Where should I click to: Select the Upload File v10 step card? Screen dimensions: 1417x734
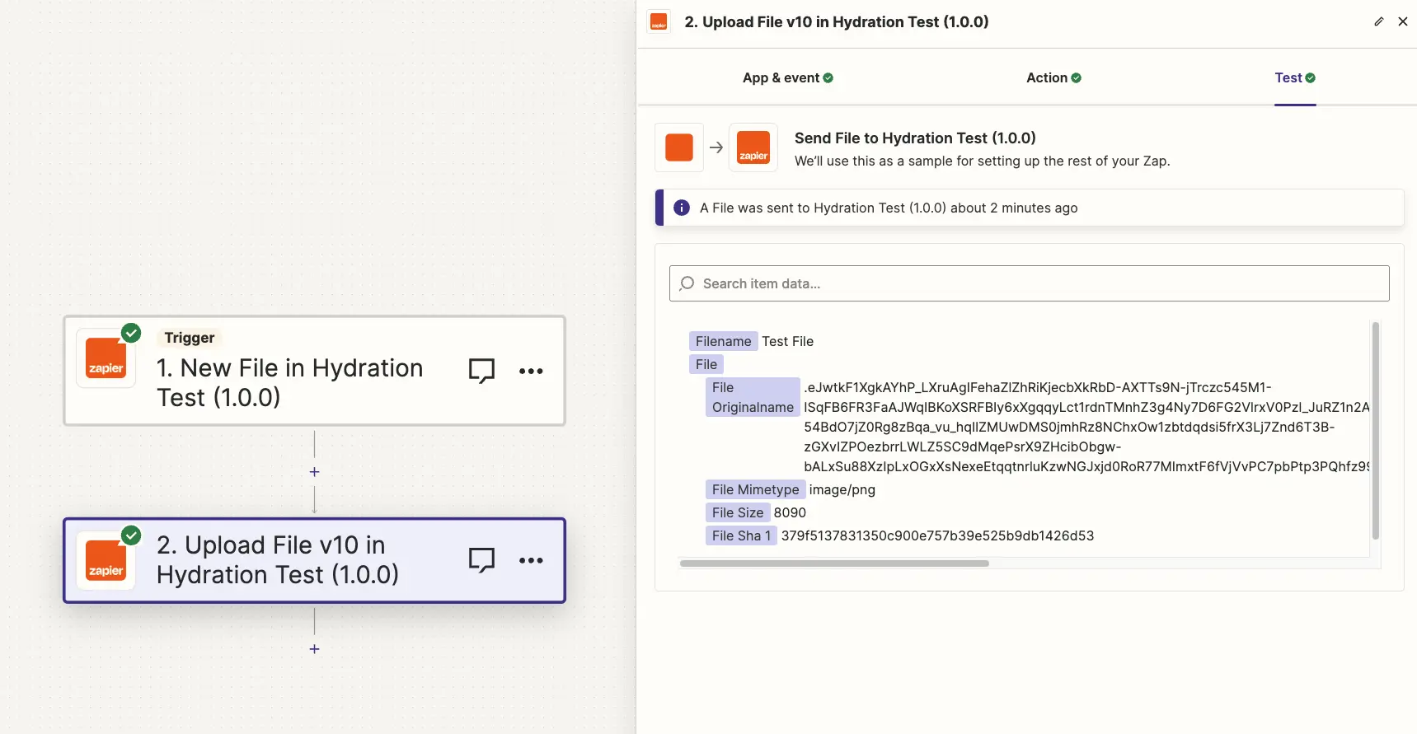click(314, 560)
